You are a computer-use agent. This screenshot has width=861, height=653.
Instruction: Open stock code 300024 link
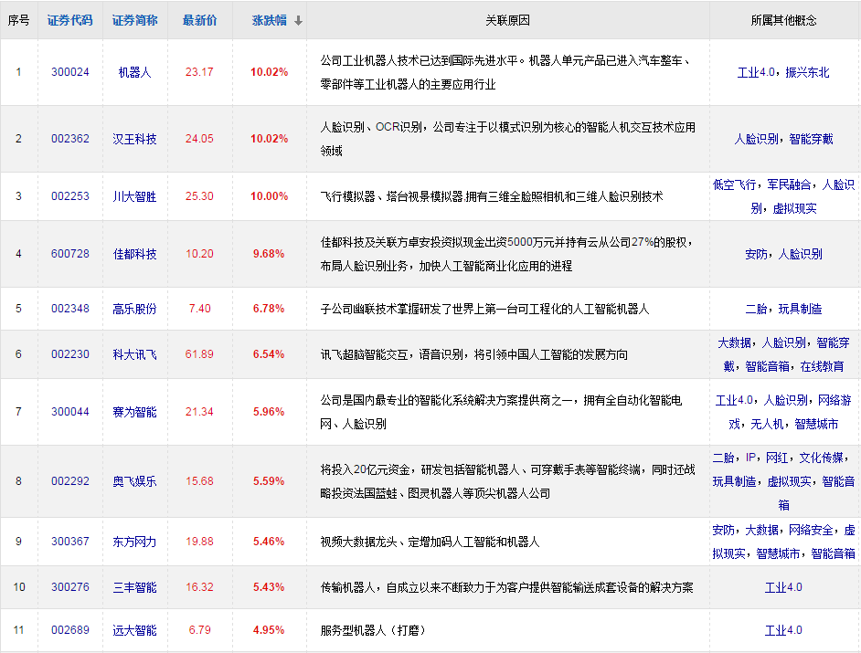pos(70,71)
